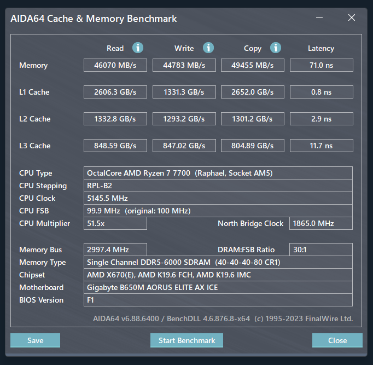Click the Memory Type label
373x365 pixels.
(x=43, y=263)
